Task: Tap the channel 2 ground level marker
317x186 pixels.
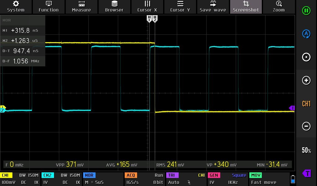Action: pos(2,110)
